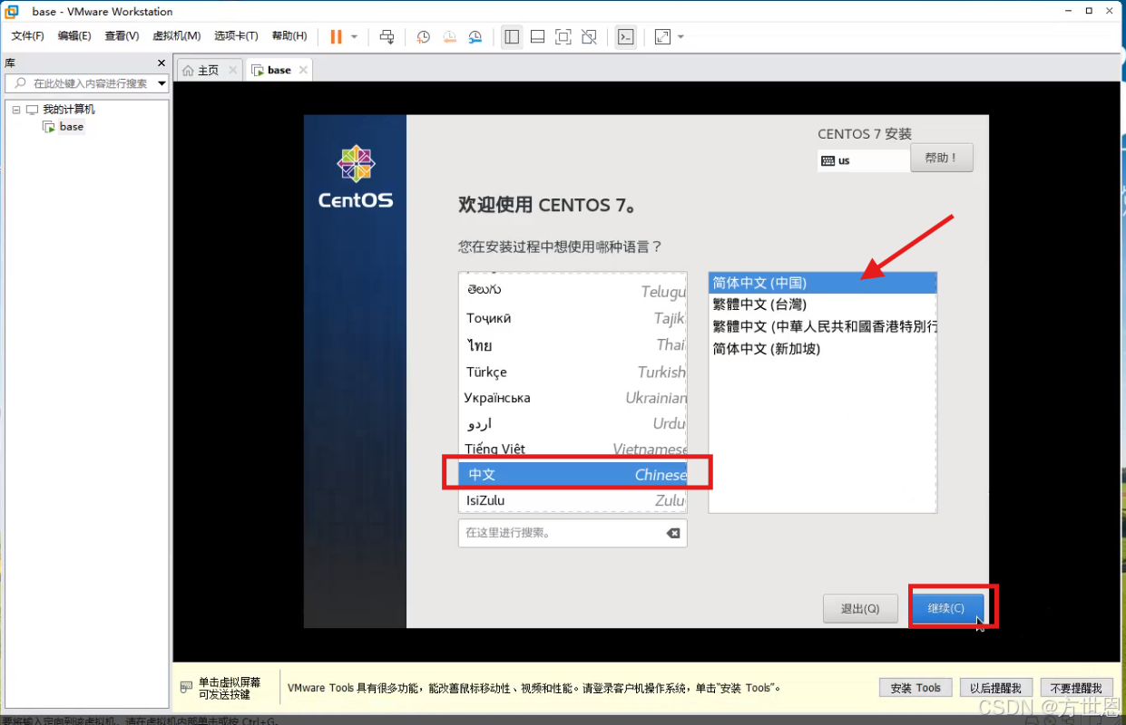Select the Türkçe Turkish row
This screenshot has width=1126, height=725.
[573, 372]
